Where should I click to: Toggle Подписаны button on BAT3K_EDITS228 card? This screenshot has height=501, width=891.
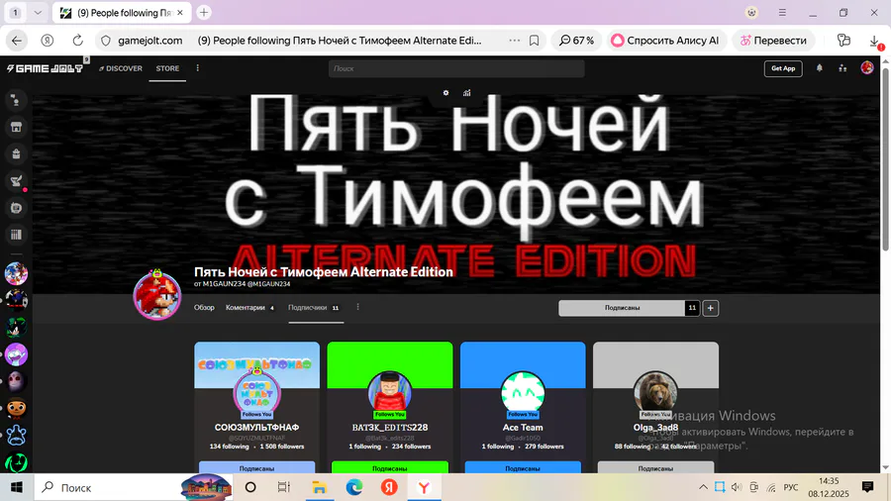pyautogui.click(x=390, y=467)
